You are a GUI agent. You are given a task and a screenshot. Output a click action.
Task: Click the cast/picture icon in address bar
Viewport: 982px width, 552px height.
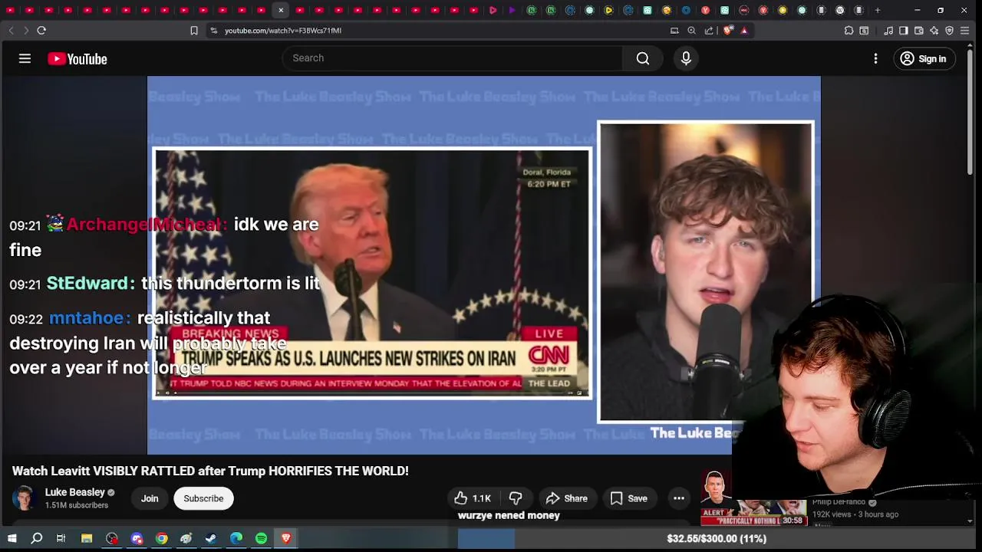point(674,31)
